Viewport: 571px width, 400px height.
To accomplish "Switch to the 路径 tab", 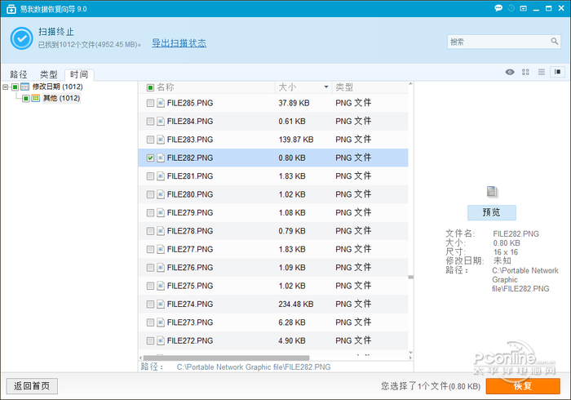I will [x=19, y=74].
